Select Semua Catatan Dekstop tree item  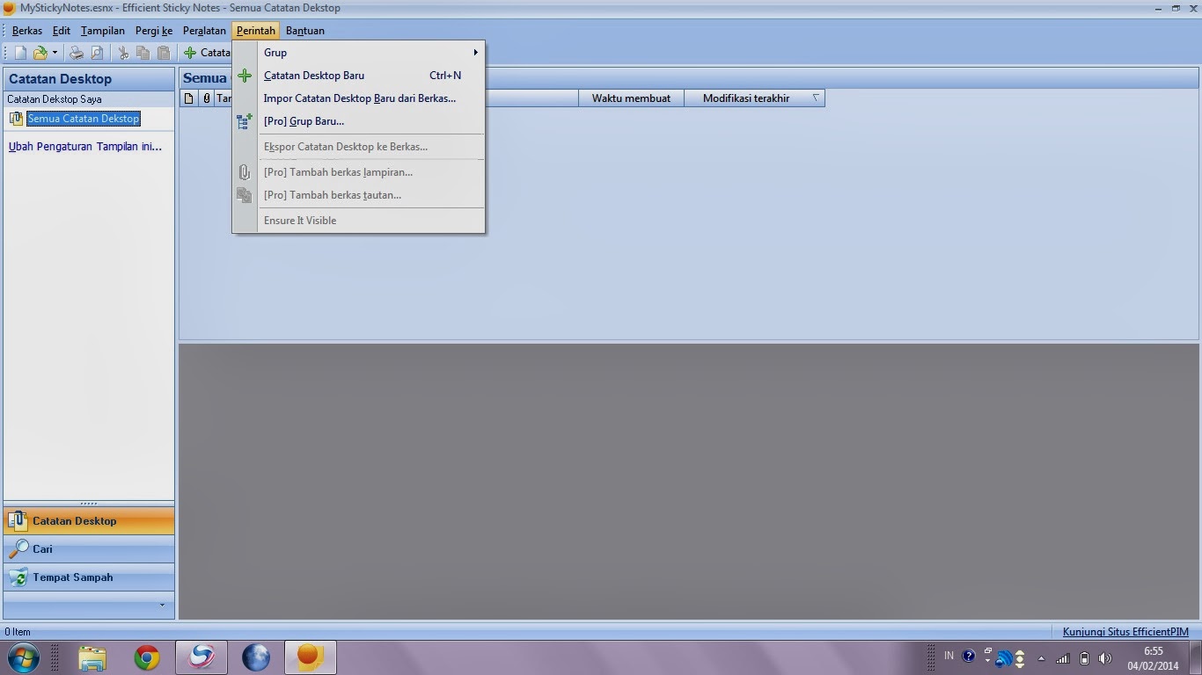click(x=84, y=119)
